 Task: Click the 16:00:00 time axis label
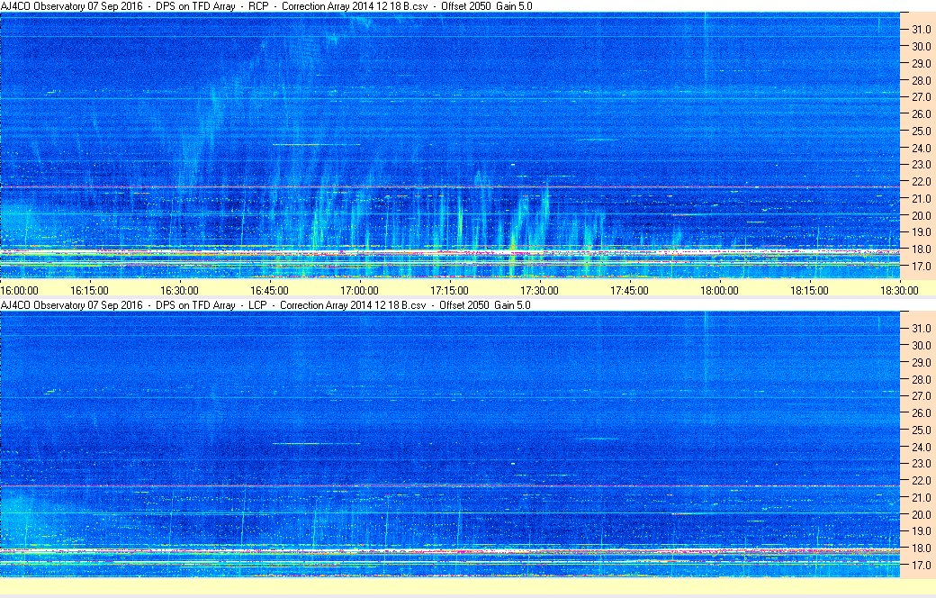20,290
